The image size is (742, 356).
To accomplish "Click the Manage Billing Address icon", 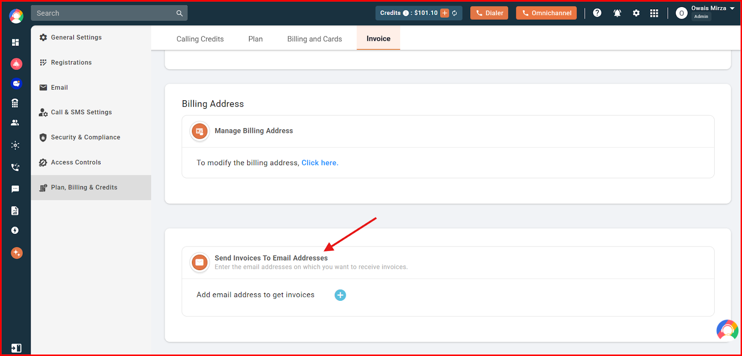I will 199,131.
